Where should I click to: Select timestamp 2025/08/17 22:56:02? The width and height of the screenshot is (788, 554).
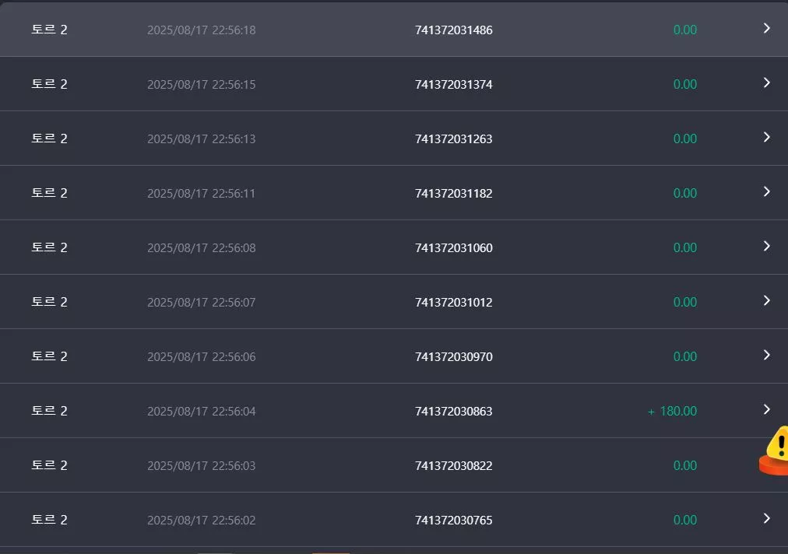[x=201, y=521]
